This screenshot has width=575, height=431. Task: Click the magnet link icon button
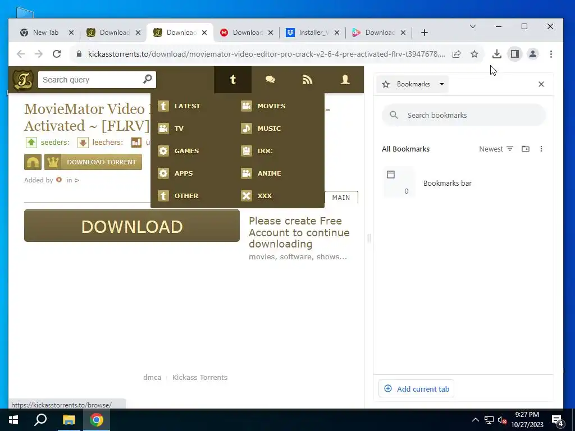coord(33,162)
